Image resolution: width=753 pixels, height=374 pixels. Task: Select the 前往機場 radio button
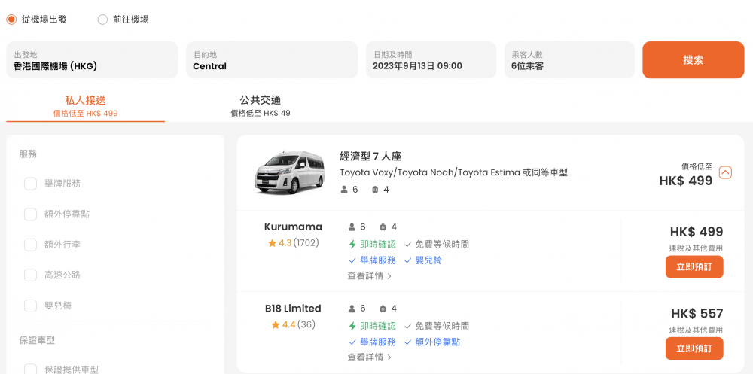coord(102,20)
